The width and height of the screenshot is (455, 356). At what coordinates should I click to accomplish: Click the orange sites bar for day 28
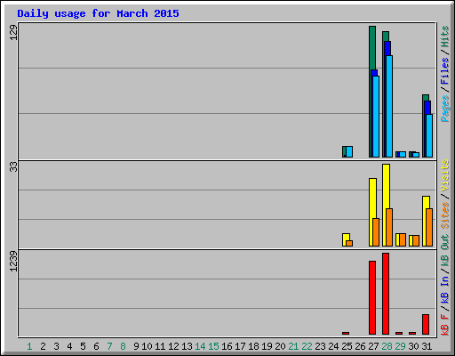point(389,227)
